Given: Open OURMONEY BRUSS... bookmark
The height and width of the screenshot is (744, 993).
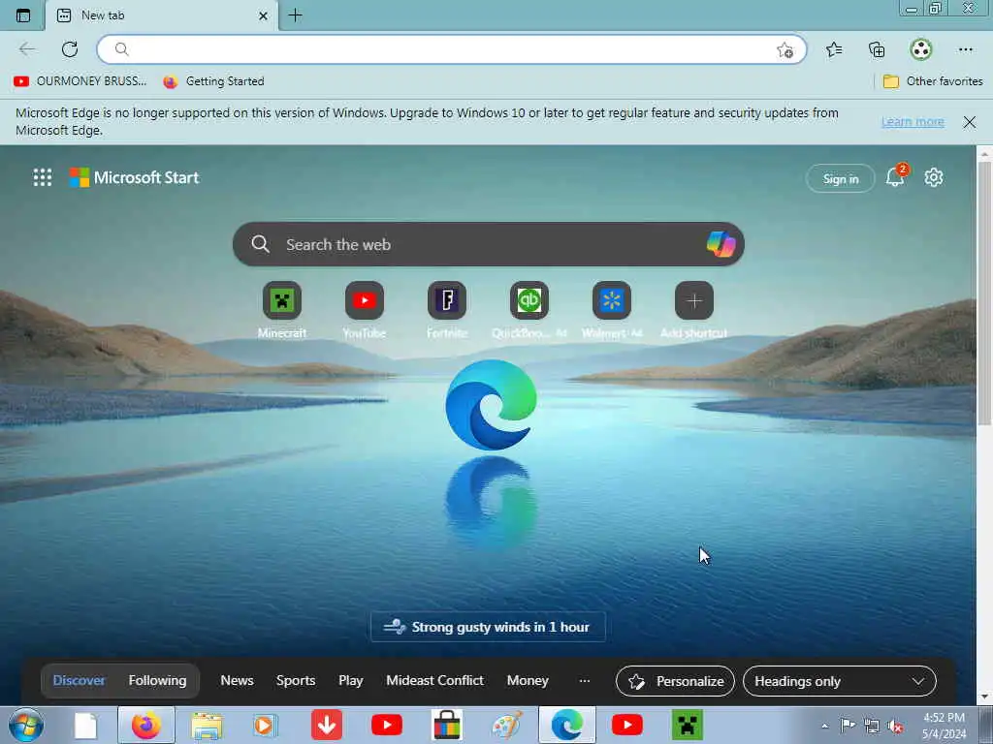Looking at the screenshot, I should click(80, 81).
